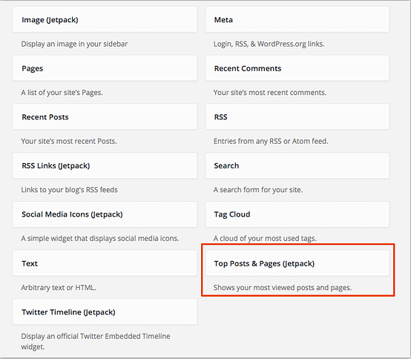Choose the Text widget
The height and width of the screenshot is (359, 411).
click(x=105, y=263)
